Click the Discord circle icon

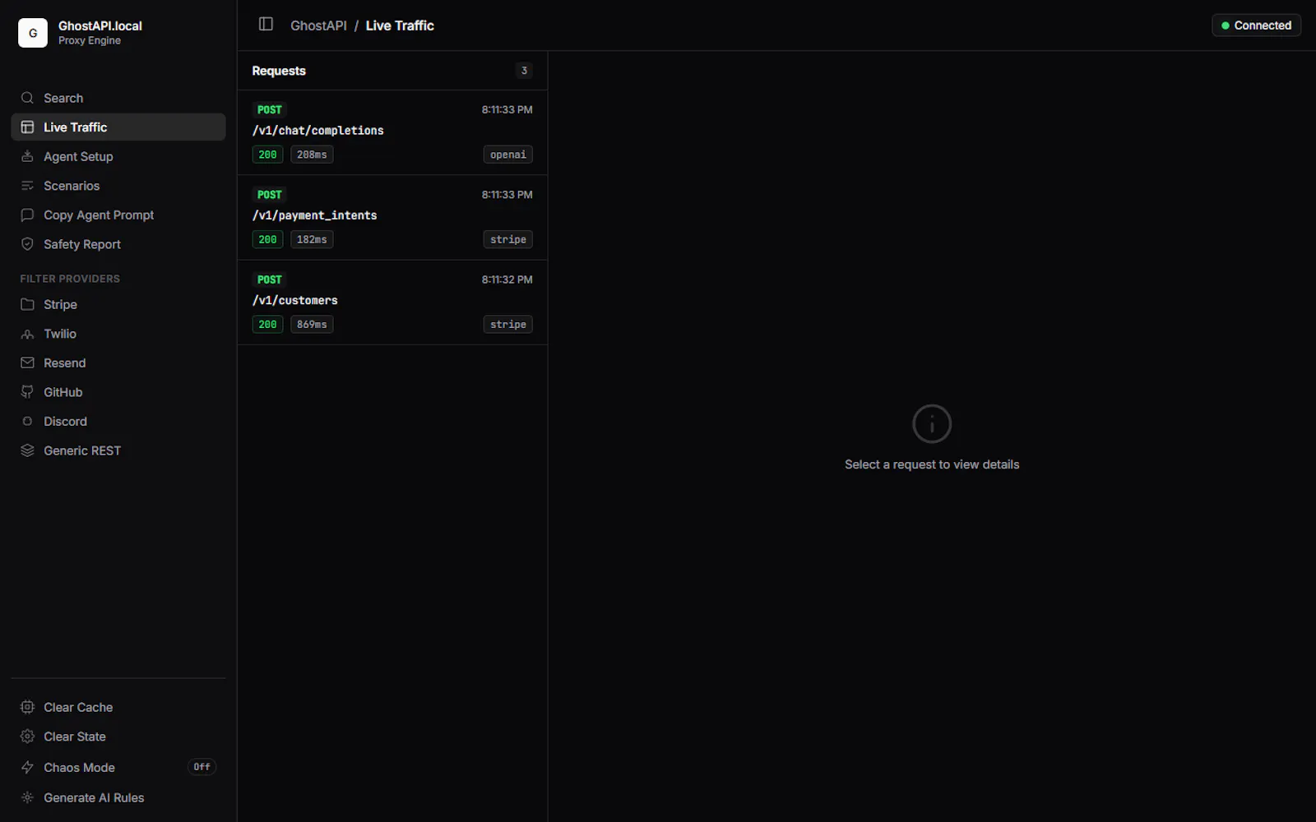(27, 421)
